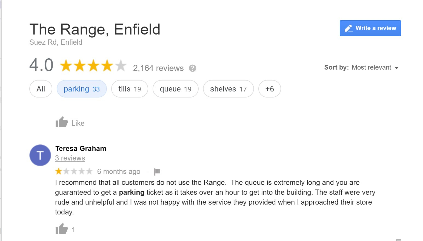Screen dimensions: 423x241
Task: Filter reviews mentioning queue
Action: 175,89
